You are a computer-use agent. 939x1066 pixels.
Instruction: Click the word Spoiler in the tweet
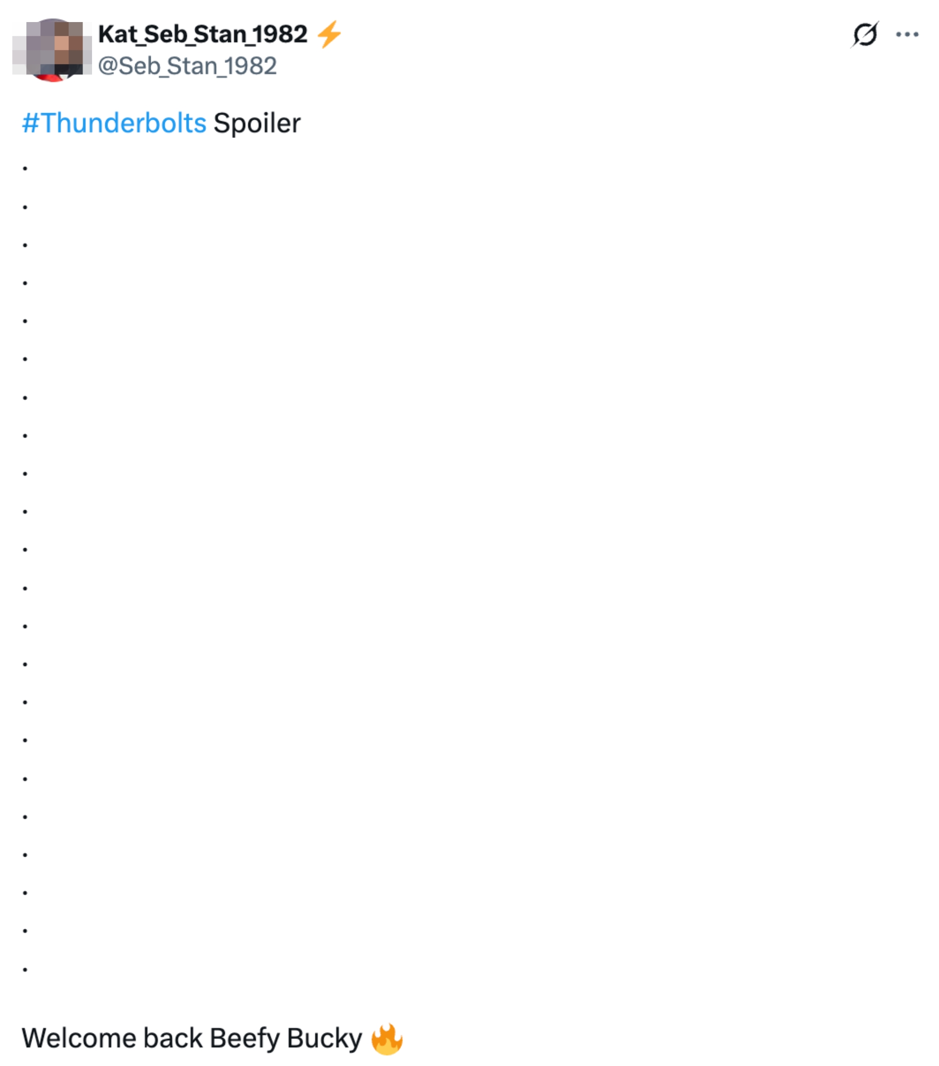tap(257, 122)
